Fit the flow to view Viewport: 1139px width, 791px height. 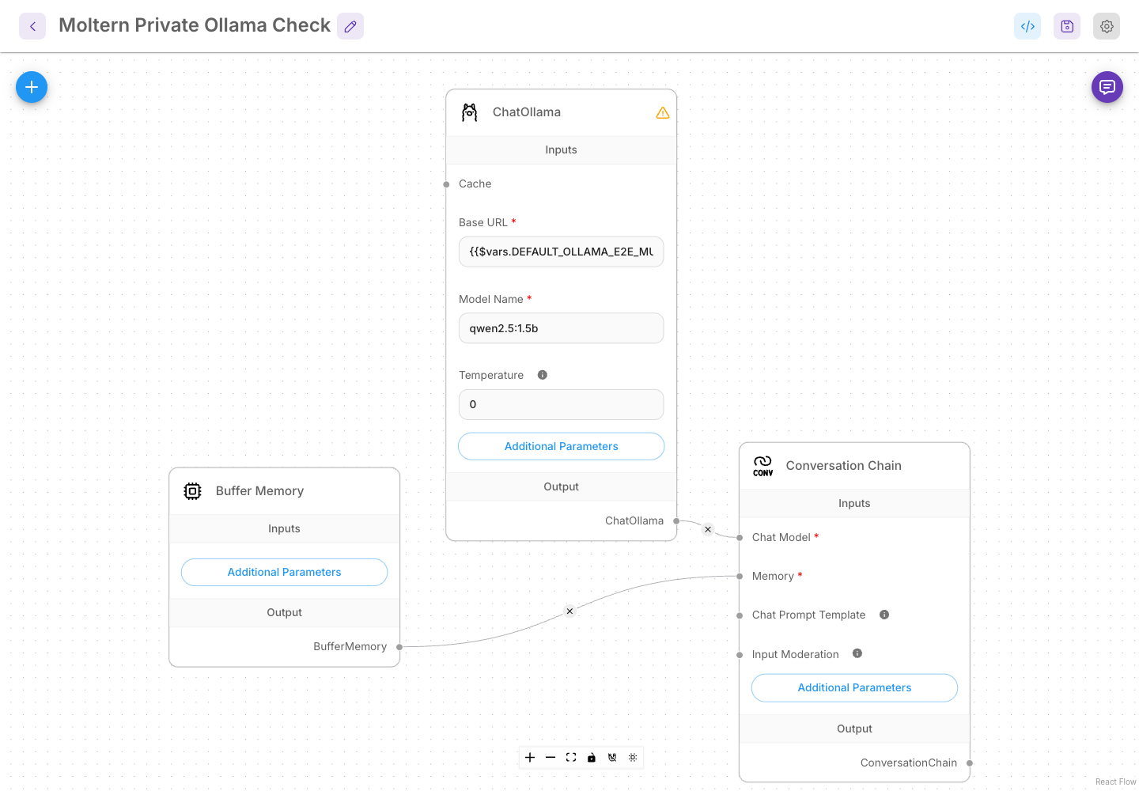pyautogui.click(x=571, y=758)
